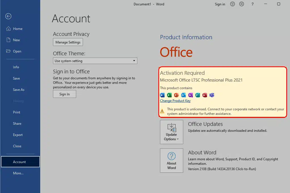Click the Manage Settings button
290x193 pixels.
click(x=68, y=42)
